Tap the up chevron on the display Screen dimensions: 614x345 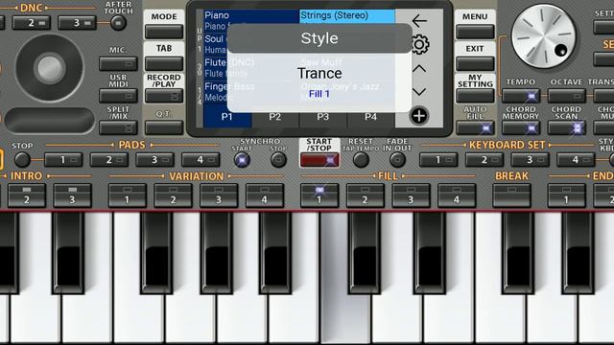coord(419,69)
